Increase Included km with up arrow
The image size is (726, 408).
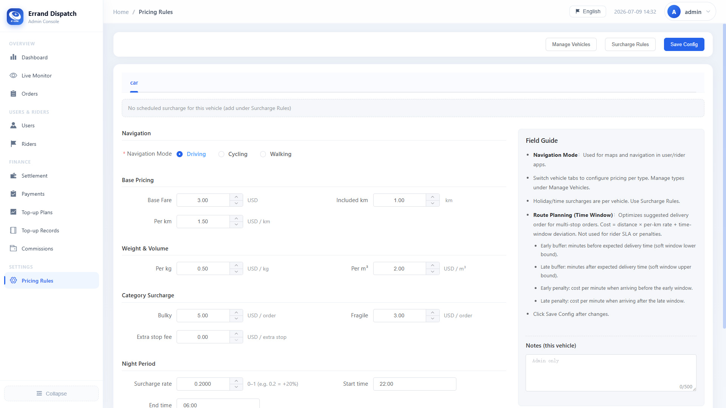point(433,197)
